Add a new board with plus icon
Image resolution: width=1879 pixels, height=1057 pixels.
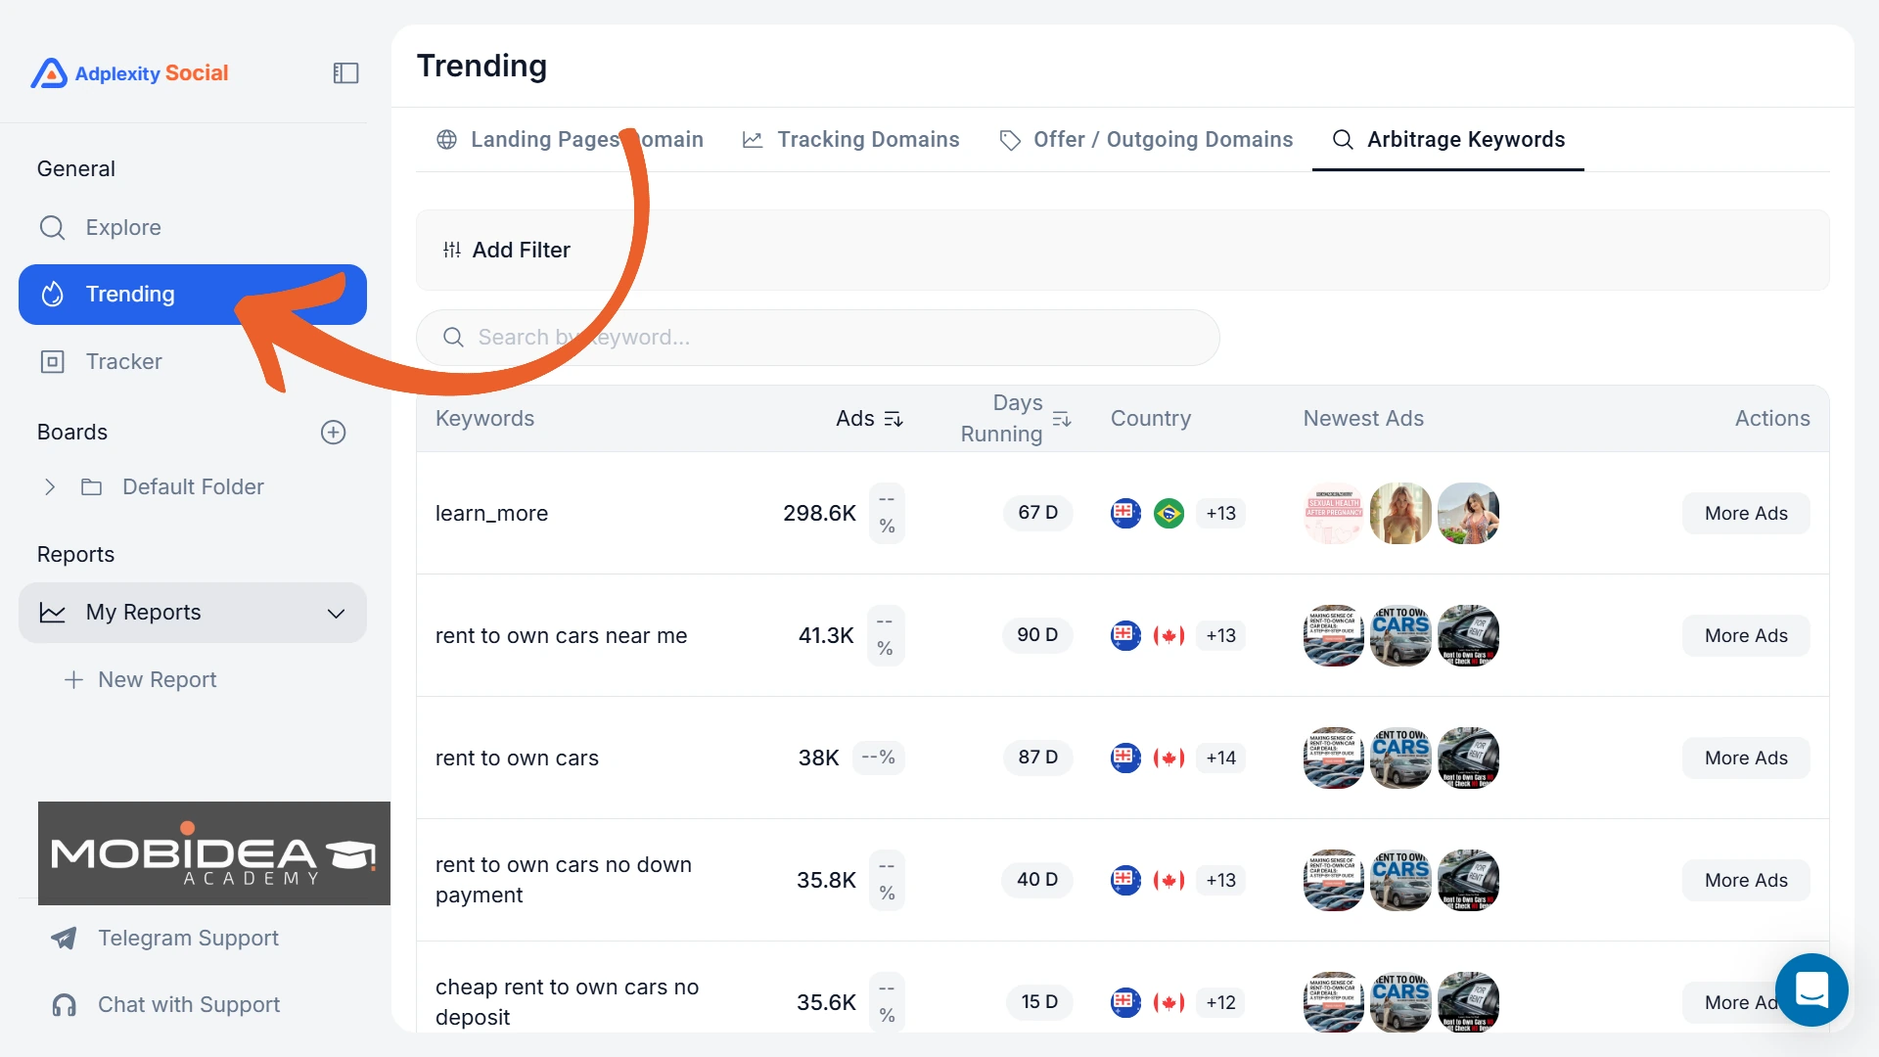pos(334,433)
